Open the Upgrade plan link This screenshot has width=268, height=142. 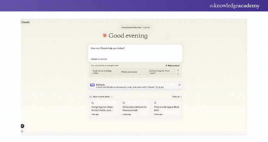[146, 27]
